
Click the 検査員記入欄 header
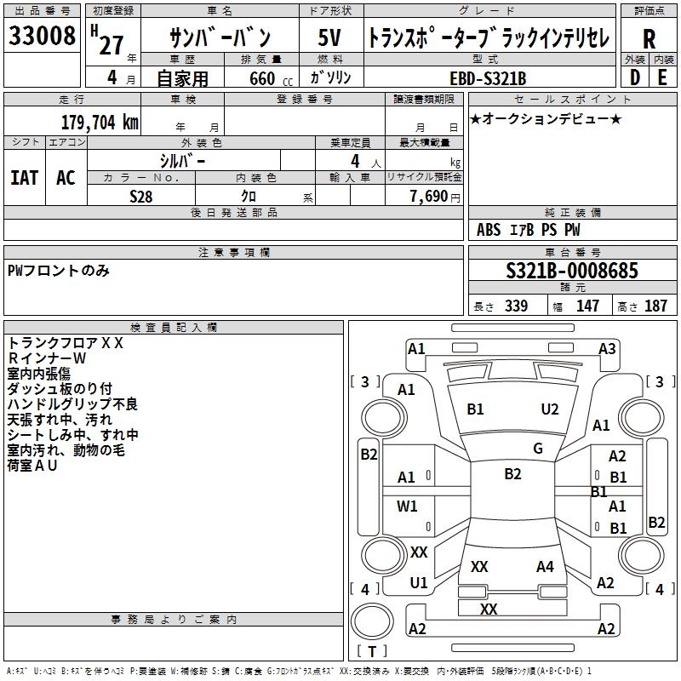(174, 328)
